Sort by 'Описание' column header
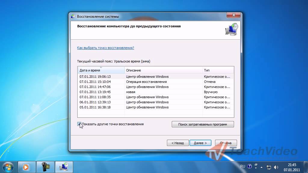The image size is (308, 173). [163, 70]
